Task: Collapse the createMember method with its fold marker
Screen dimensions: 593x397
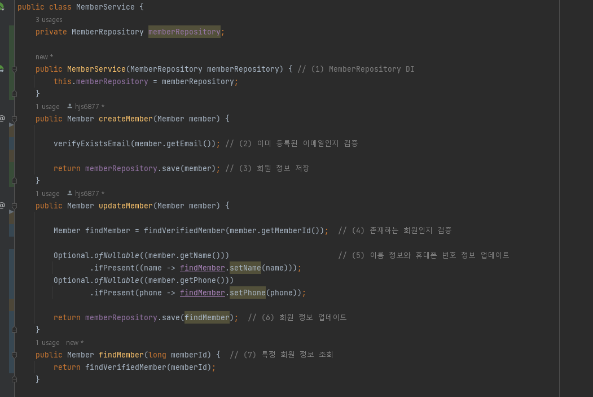Action: [x=14, y=119]
